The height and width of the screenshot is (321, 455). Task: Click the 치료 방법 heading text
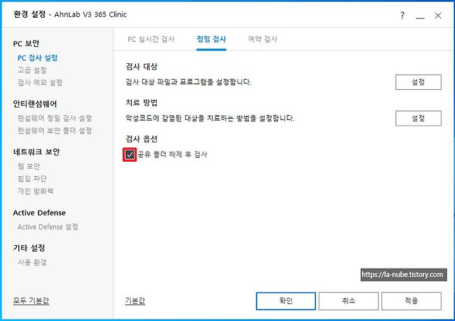click(x=142, y=102)
